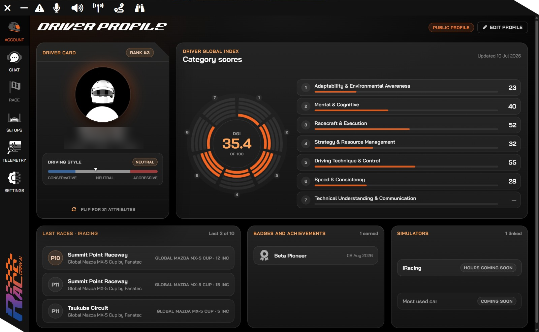The height and width of the screenshot is (332, 539).
Task: Click the flip refresh icon on driver card
Action: click(74, 209)
